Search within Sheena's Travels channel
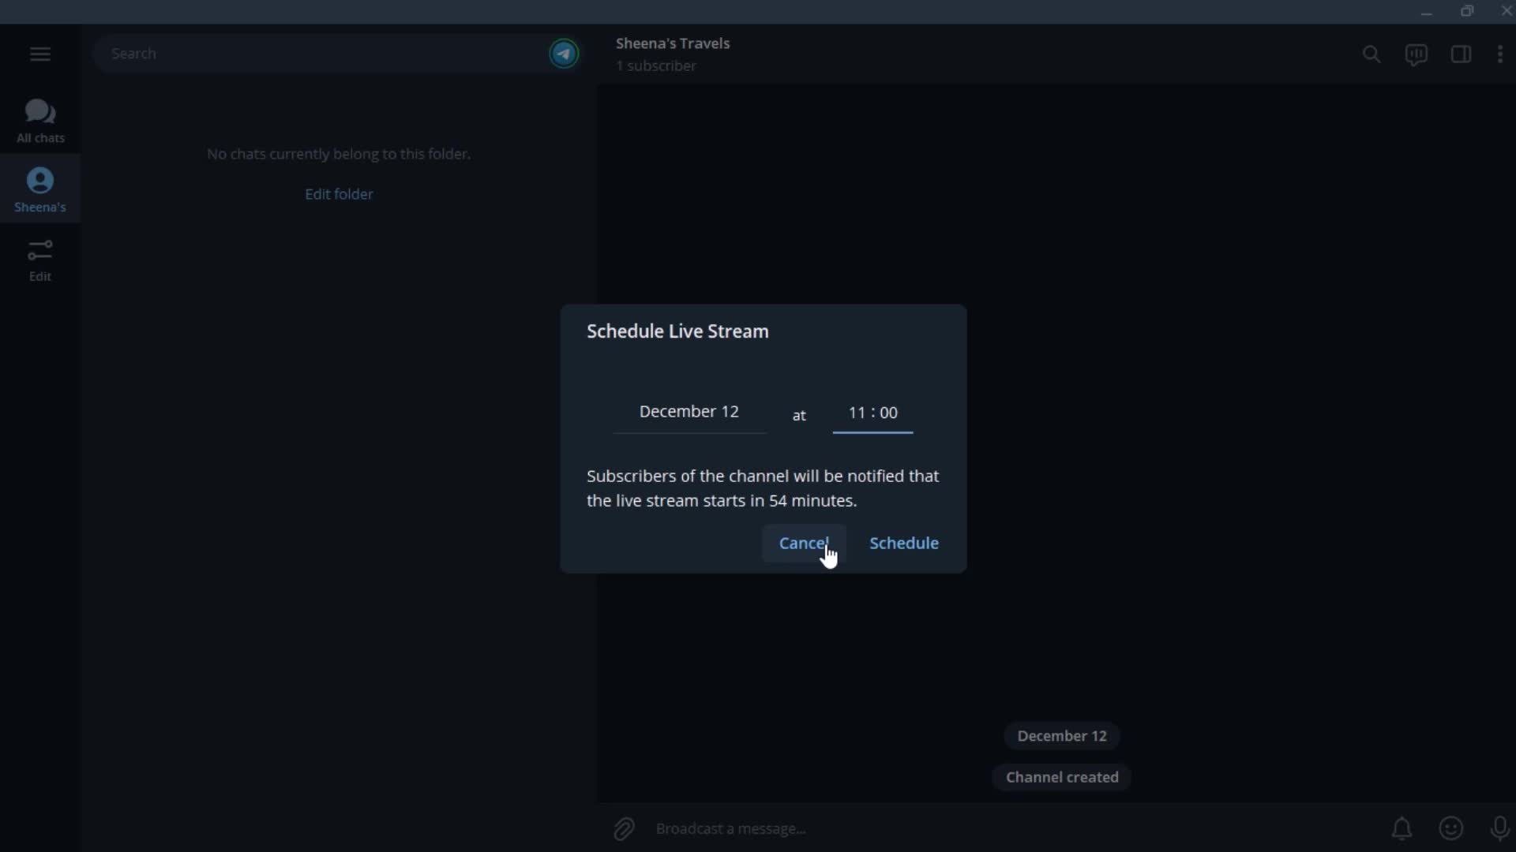1516x852 pixels. 1372,54
